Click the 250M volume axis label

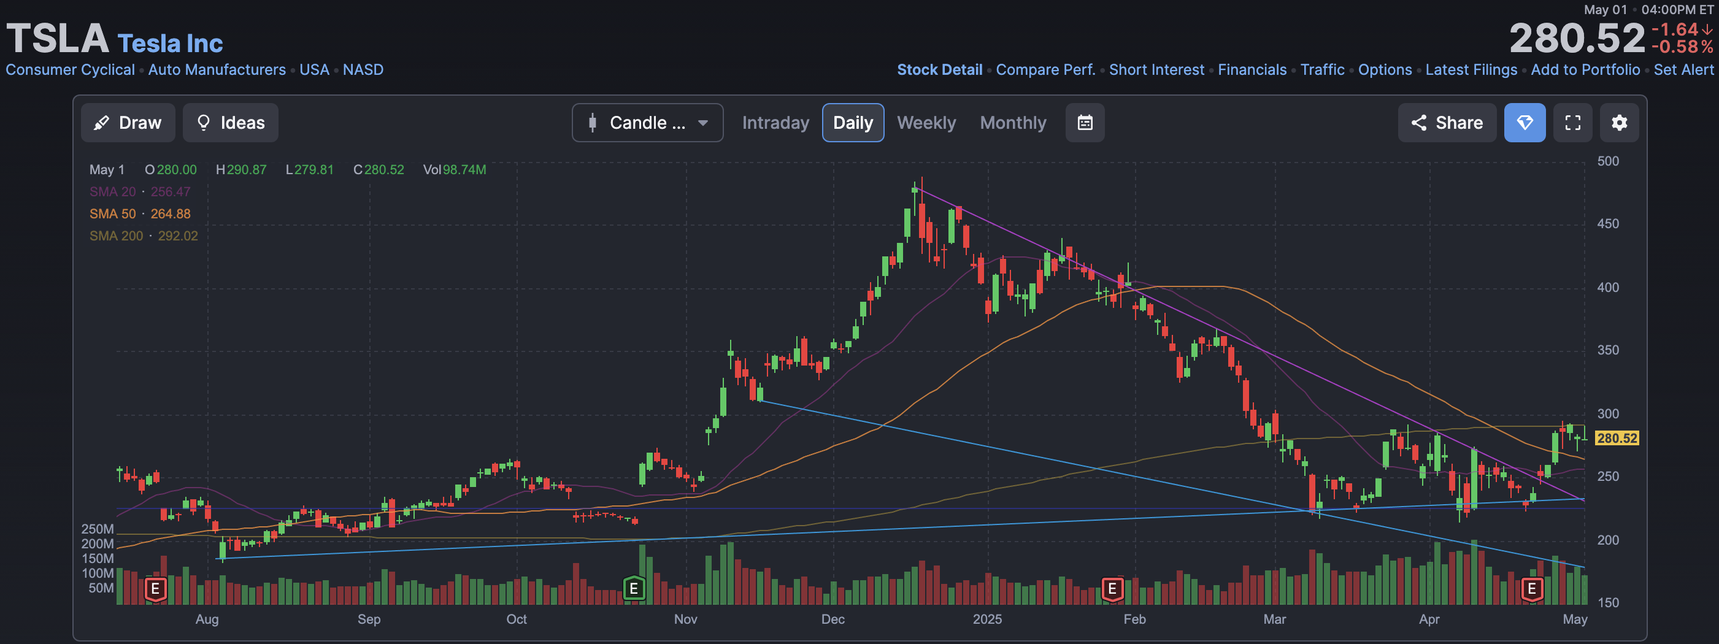coord(98,529)
